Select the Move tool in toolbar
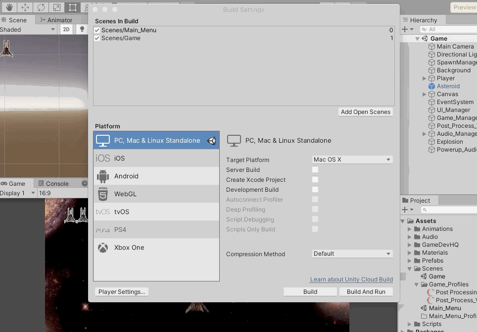Viewport: 477px width, 332px height. (x=25, y=7)
